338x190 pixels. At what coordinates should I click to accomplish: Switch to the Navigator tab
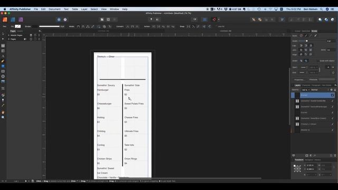308,160
